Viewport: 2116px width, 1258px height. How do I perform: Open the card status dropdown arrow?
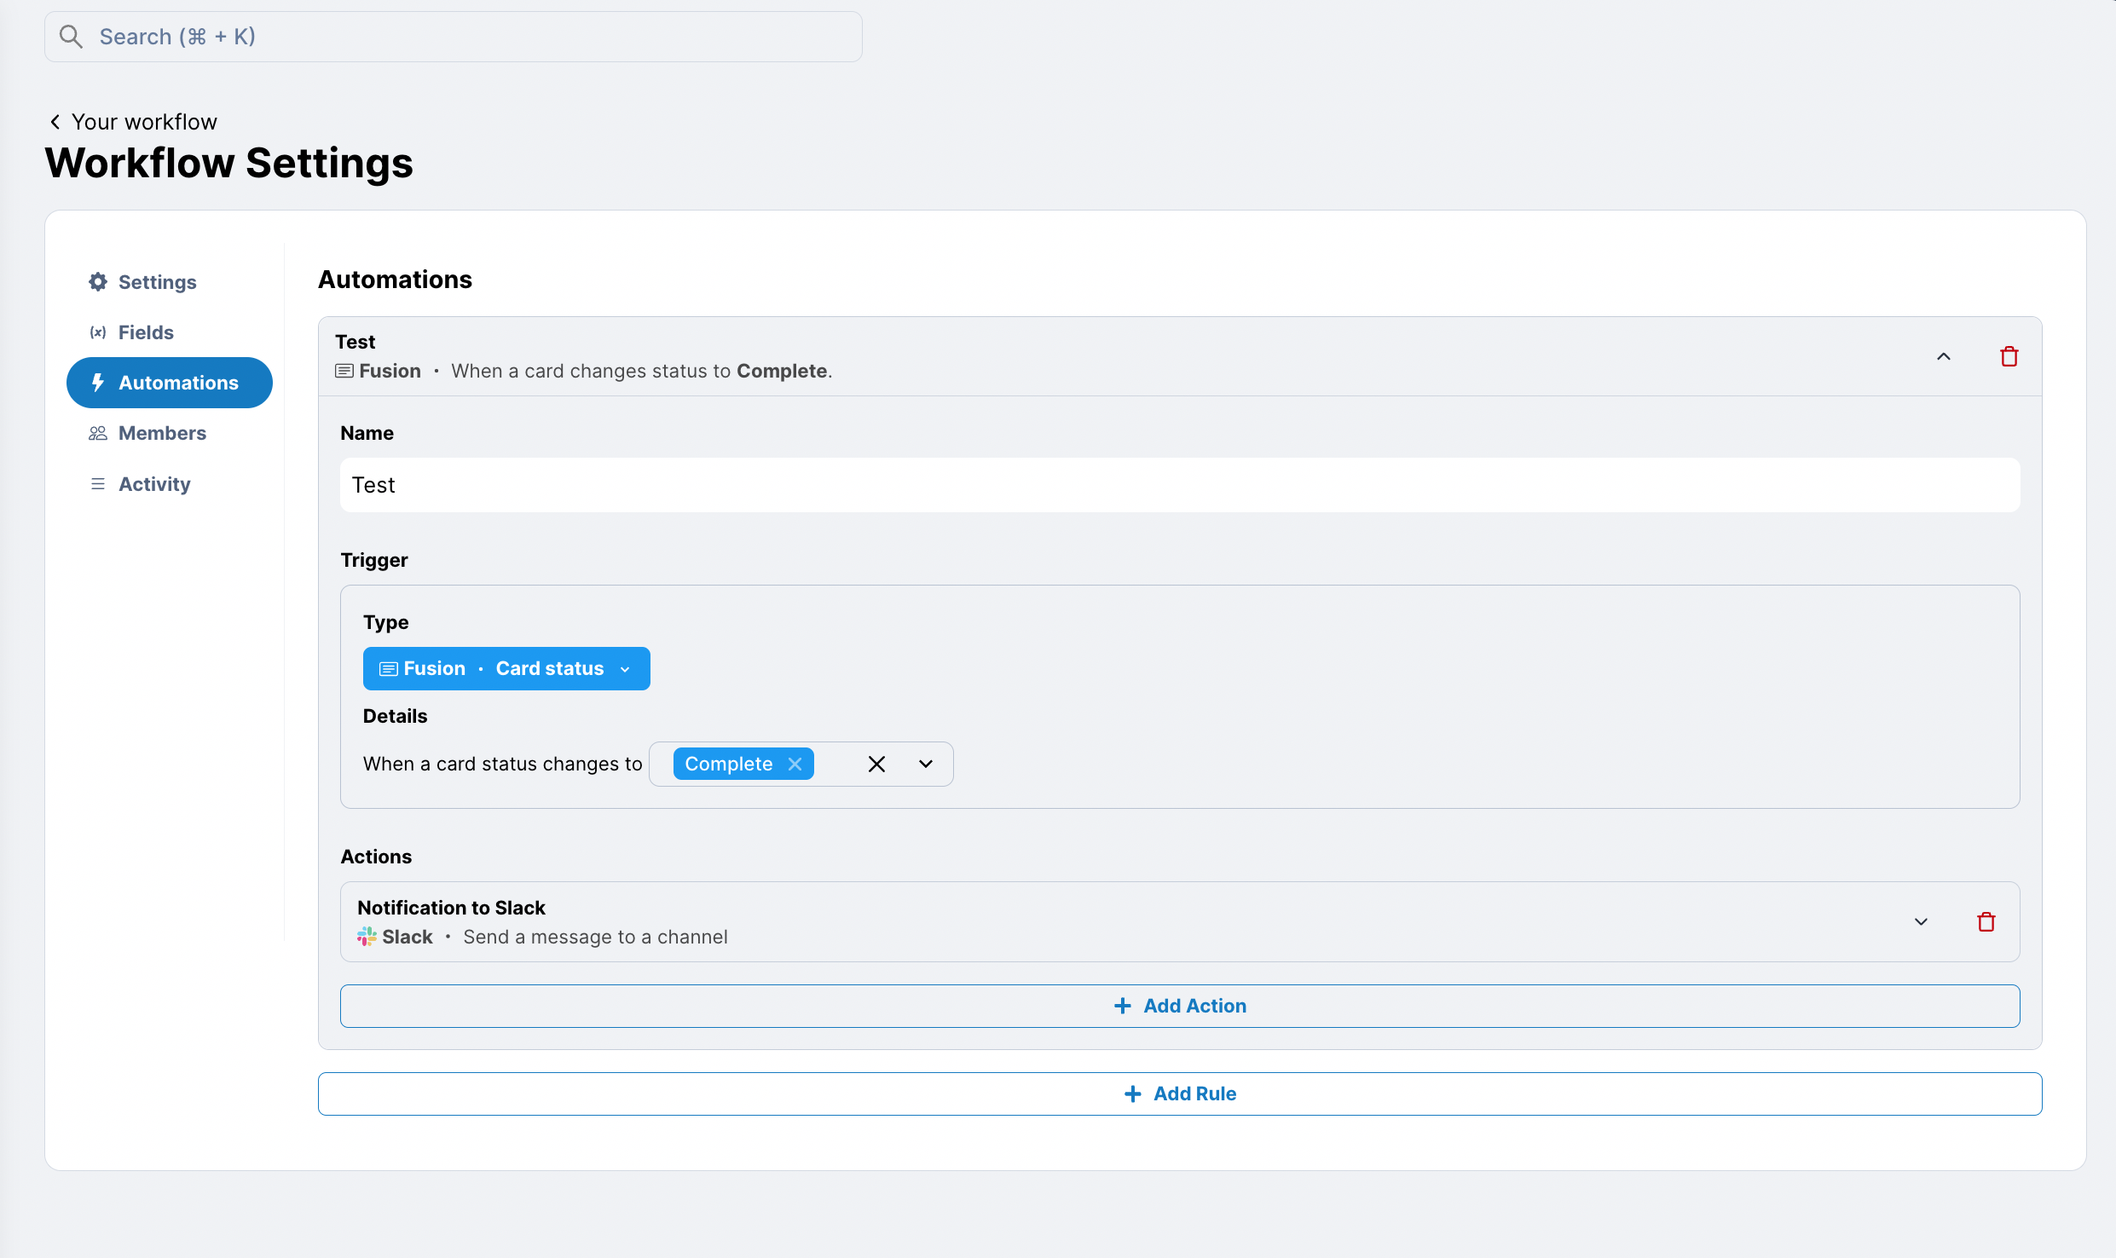(x=926, y=764)
